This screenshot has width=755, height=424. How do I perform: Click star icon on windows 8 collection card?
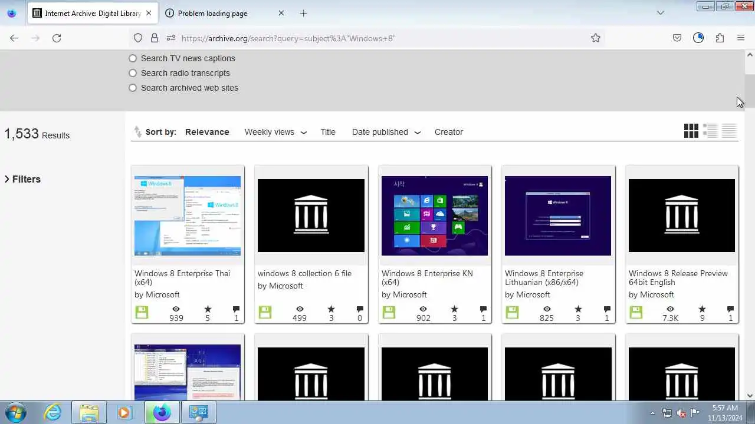(x=331, y=309)
